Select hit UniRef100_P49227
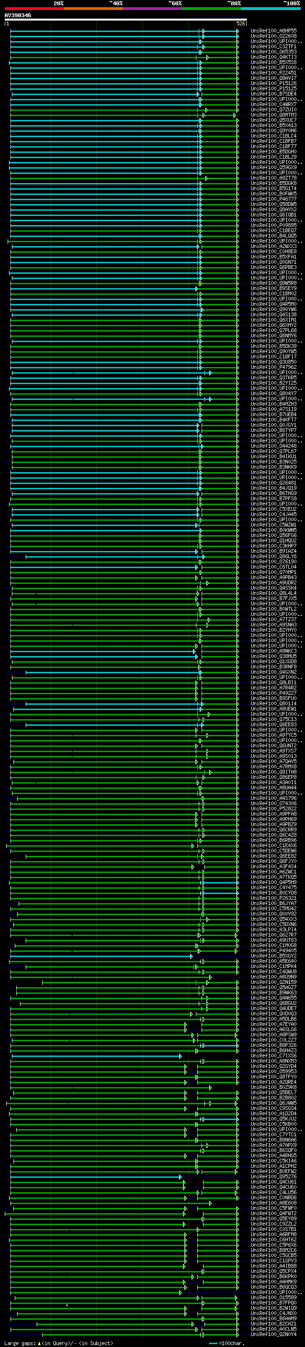 (274, 693)
